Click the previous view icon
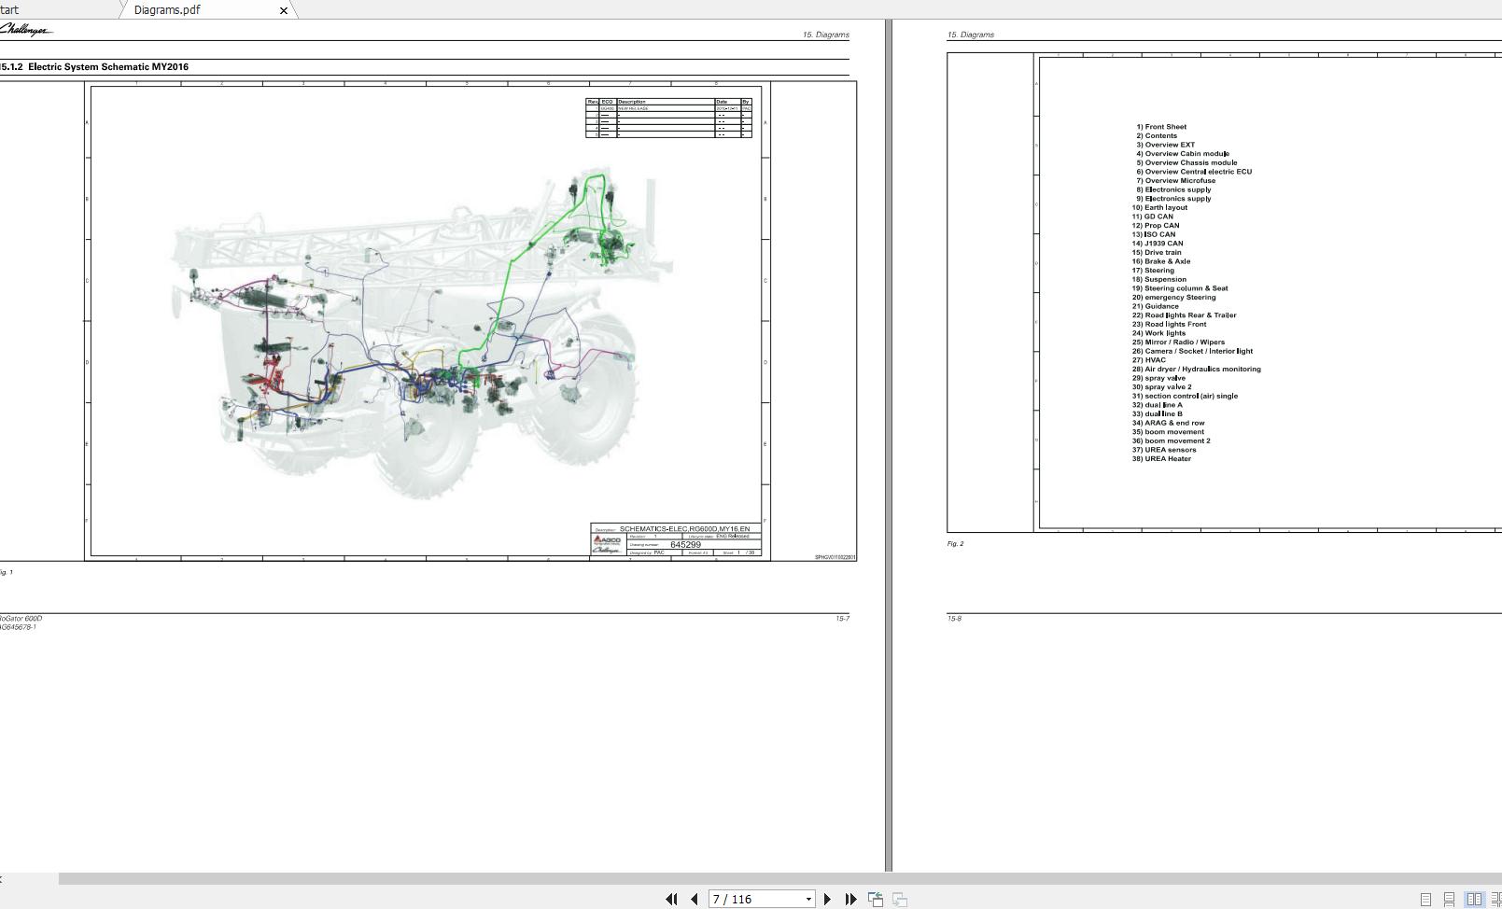Viewport: 1502px width, 909px height. 876,899
